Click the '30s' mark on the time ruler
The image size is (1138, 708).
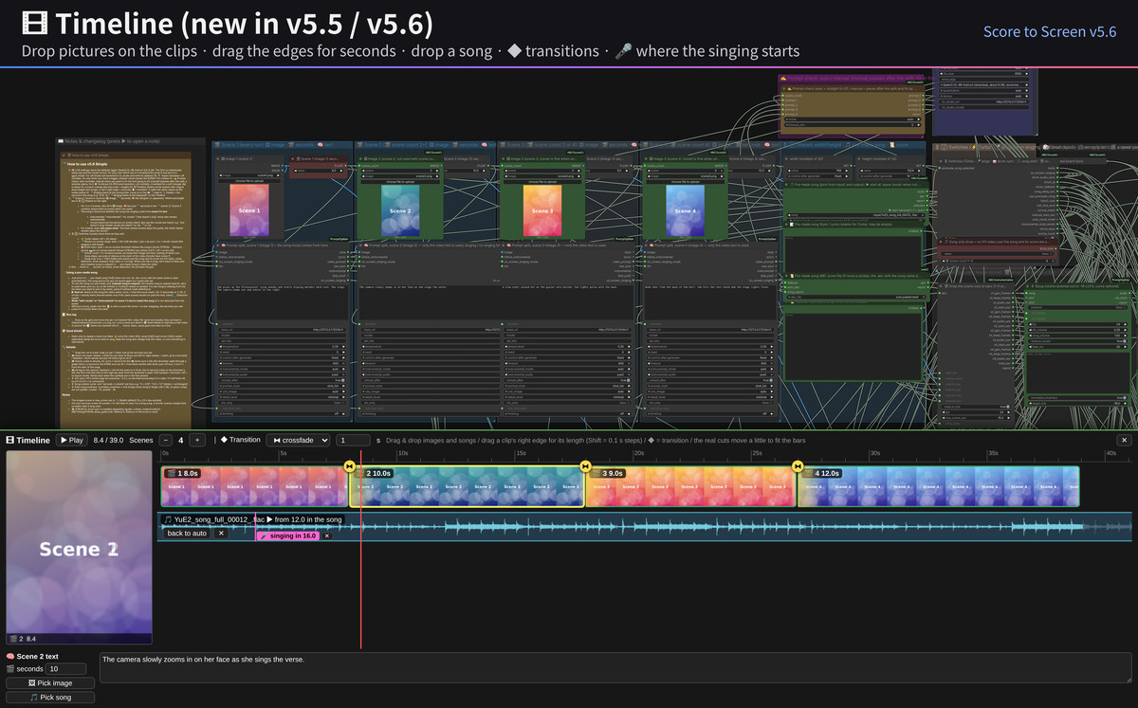pos(874,454)
